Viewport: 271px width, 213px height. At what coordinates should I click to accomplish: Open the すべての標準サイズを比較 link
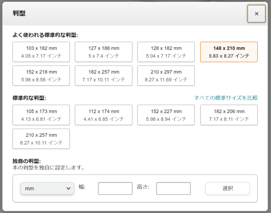click(226, 98)
